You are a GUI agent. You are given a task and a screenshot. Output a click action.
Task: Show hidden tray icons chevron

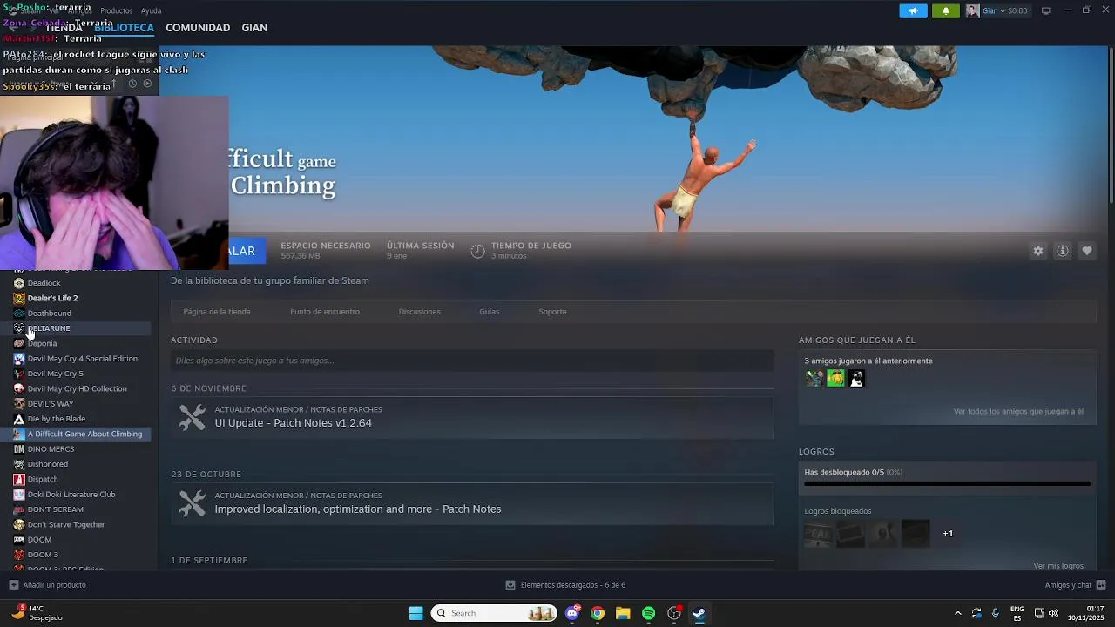tap(958, 613)
